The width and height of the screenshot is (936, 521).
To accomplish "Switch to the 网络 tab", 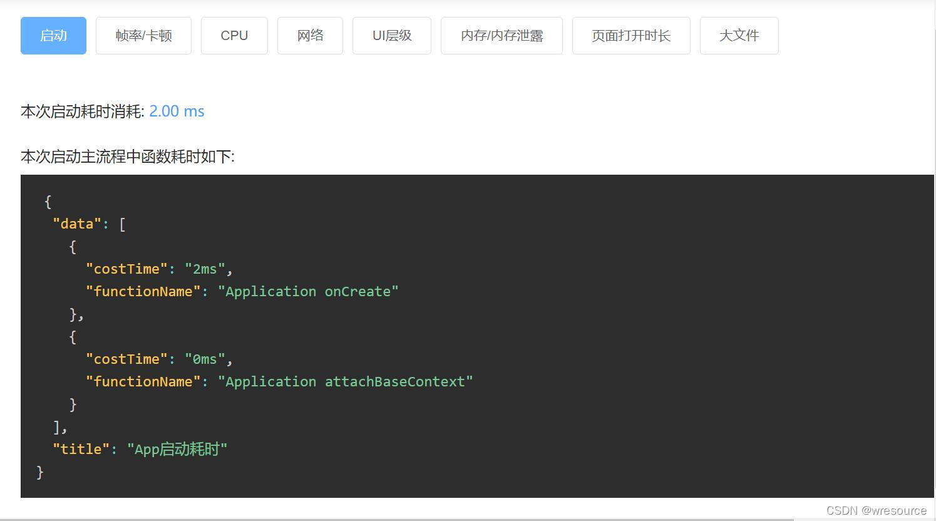I will pyautogui.click(x=310, y=36).
